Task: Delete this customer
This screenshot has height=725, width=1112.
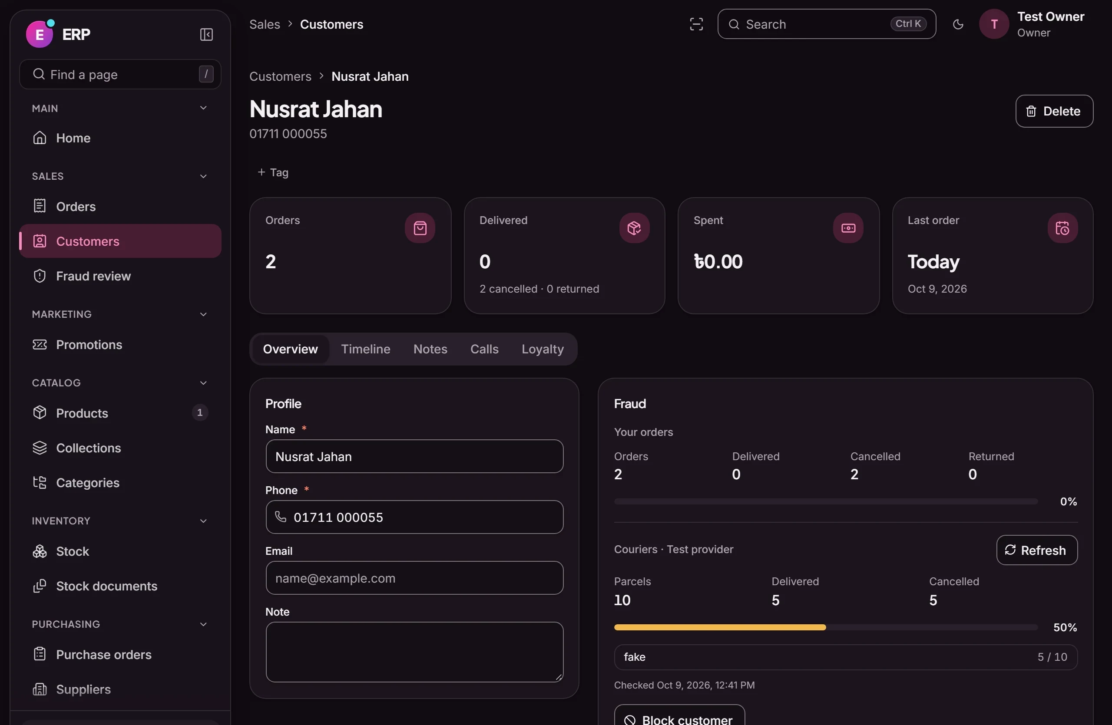Action: coord(1054,111)
